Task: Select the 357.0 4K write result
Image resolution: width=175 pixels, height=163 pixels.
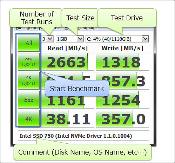Action: pyautogui.click(x=122, y=119)
